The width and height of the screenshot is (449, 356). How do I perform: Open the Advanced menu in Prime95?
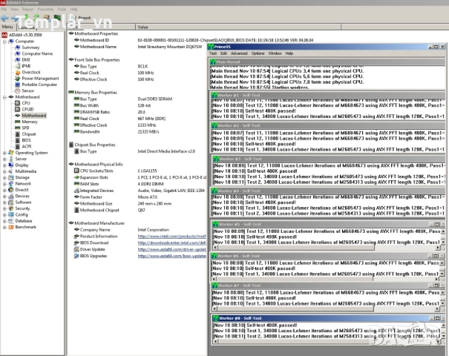tap(239, 53)
